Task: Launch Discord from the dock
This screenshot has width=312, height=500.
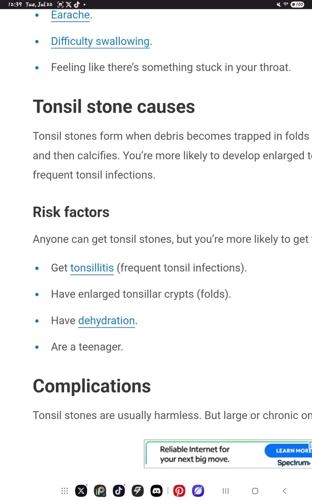Action: 156,491
